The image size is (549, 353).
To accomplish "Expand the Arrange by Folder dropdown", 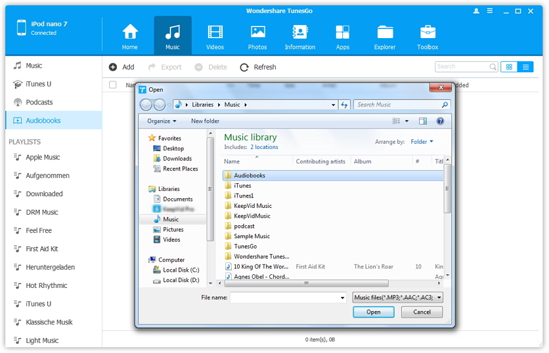I will [422, 141].
